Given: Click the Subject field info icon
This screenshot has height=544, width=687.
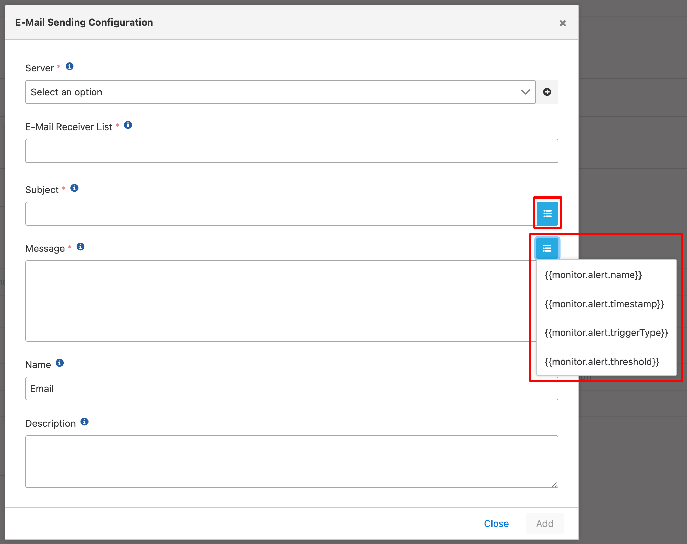Looking at the screenshot, I should click(x=75, y=188).
